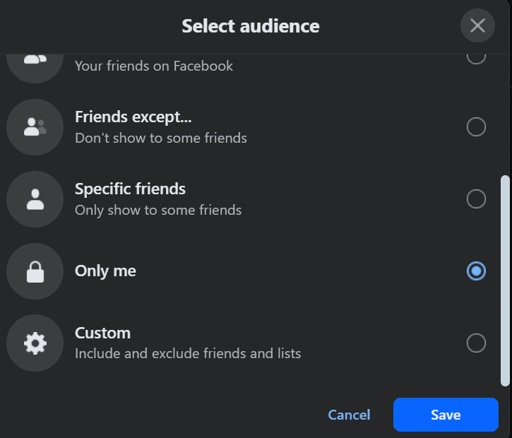Screen dimensions: 512x438
Task: Select the partially hidden Friends radio button
Action: coord(476,58)
